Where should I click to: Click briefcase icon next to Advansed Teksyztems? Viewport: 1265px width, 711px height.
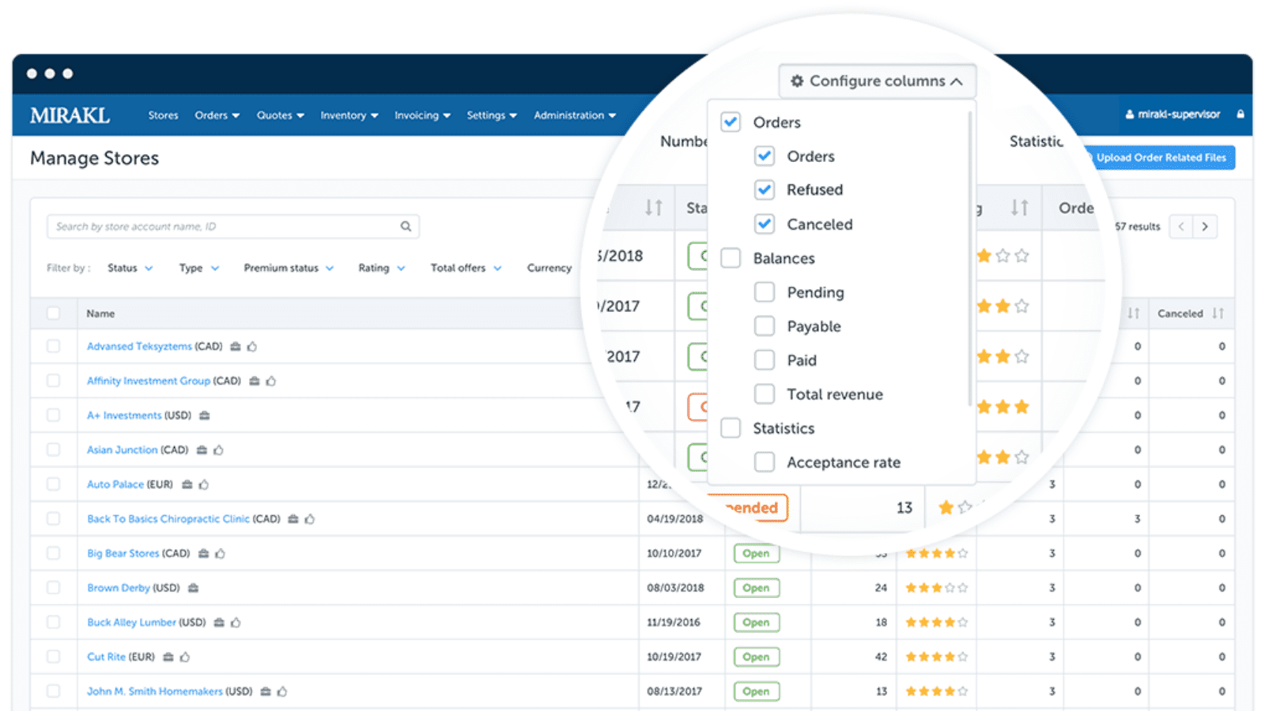tap(235, 347)
